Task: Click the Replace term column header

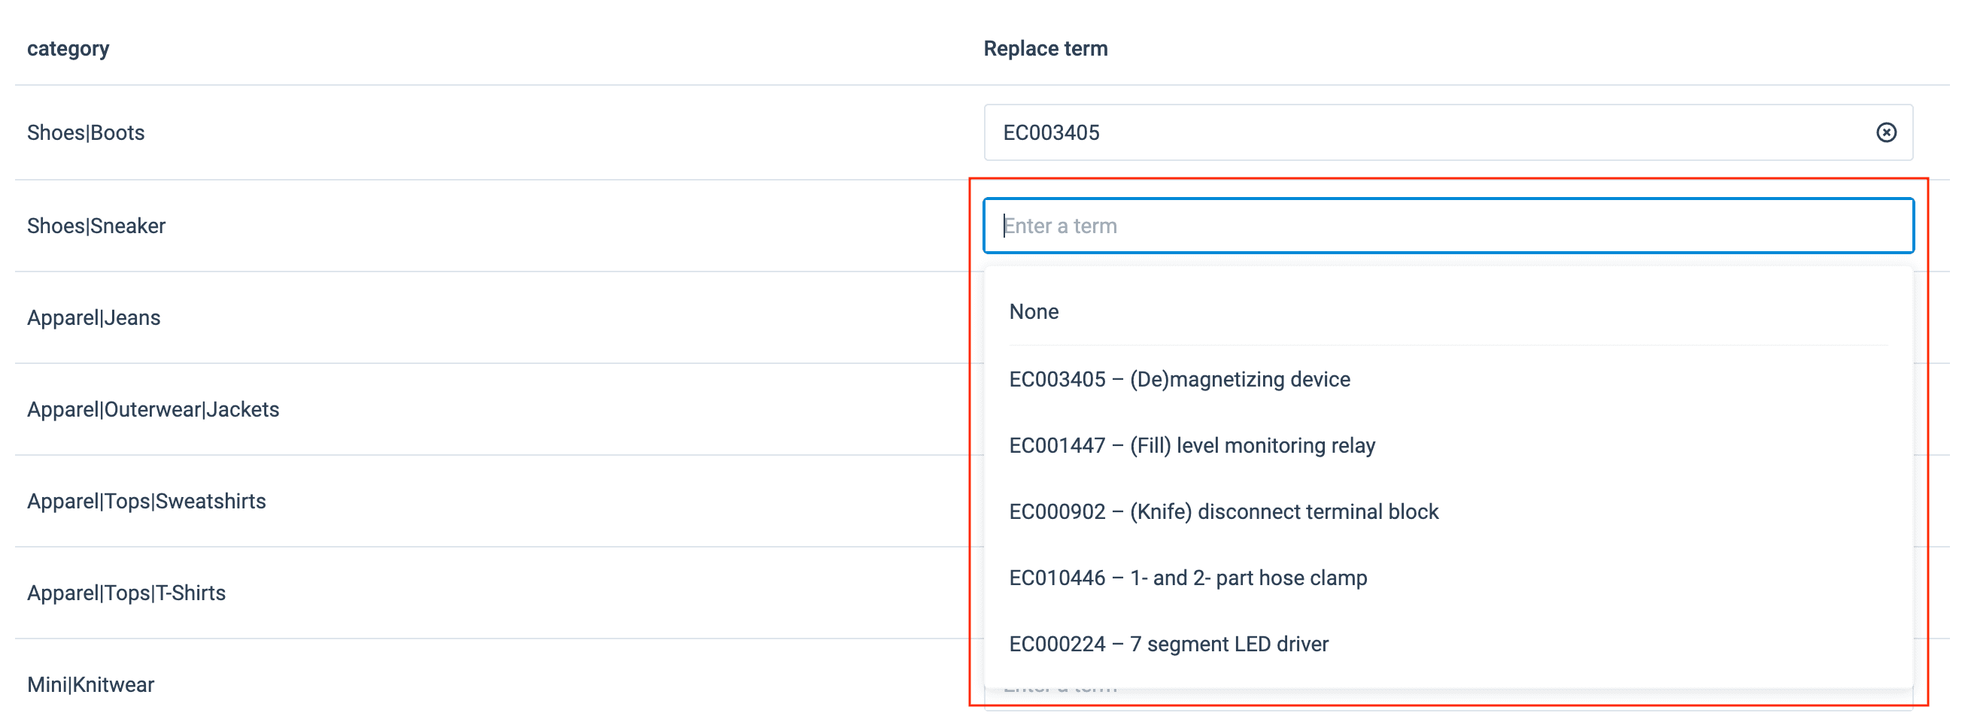Action: 1045,49
